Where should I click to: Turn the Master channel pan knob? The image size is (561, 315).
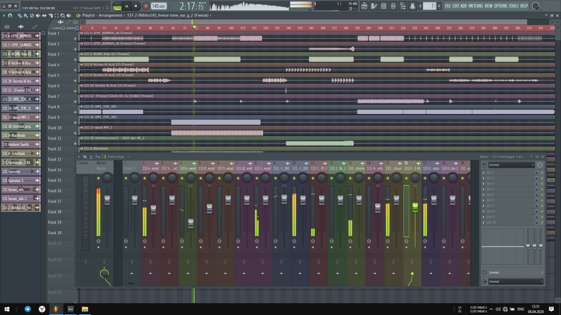point(107,178)
